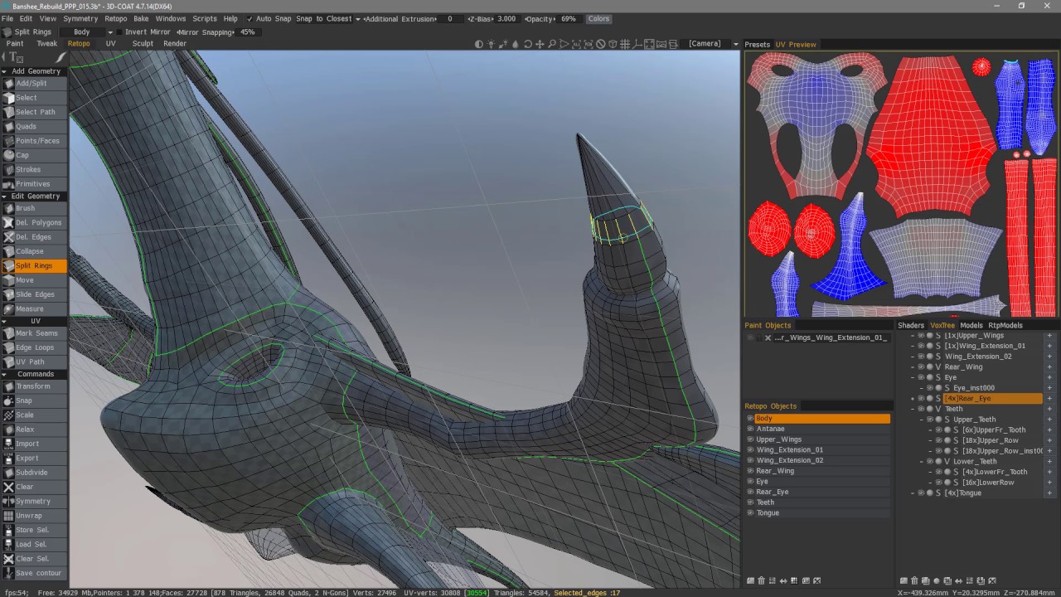This screenshot has width=1061, height=597.
Task: Click the plus button next to Eye layer
Action: coord(1049,377)
